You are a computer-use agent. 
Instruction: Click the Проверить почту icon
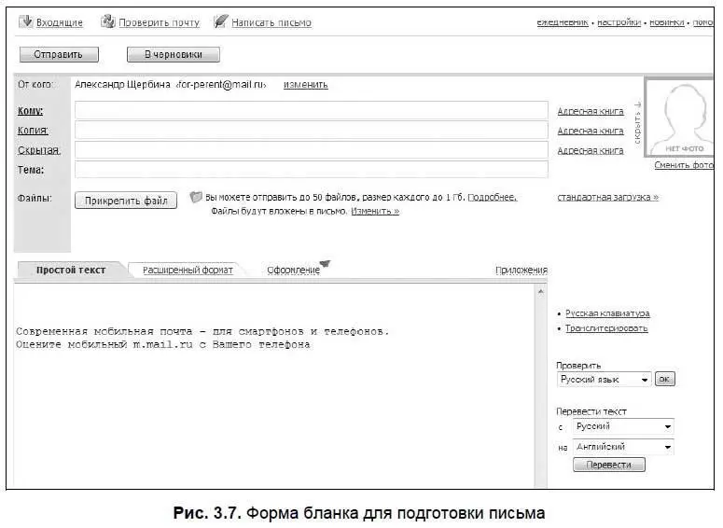(108, 21)
